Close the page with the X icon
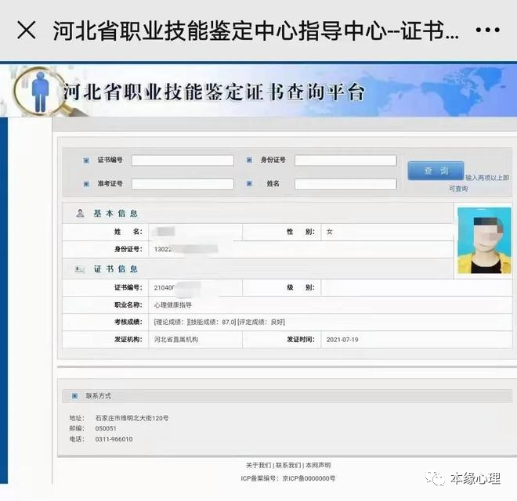This screenshot has height=501, width=517. click(27, 31)
